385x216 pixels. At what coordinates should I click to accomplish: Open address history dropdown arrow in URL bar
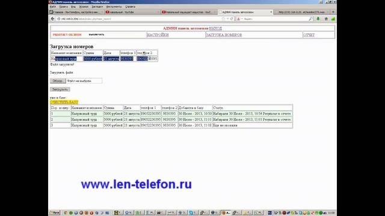pyautogui.click(x=227, y=19)
